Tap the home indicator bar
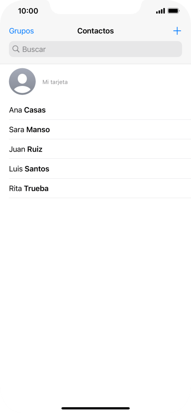The height and width of the screenshot is (413, 191). [x=95, y=408]
